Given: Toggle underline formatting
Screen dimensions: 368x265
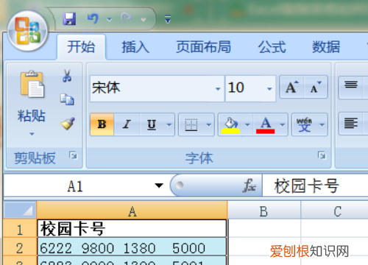Looking at the screenshot, I should (x=152, y=124).
